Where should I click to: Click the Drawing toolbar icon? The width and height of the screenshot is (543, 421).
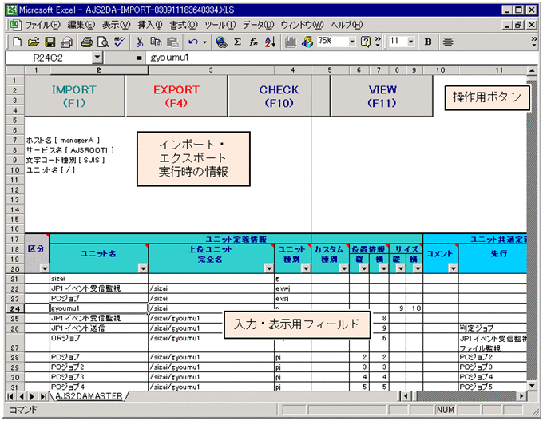pyautogui.click(x=307, y=42)
